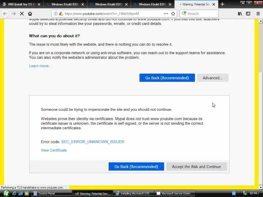Switch to Microsoft Server Exten... taskbar button

point(175,193)
